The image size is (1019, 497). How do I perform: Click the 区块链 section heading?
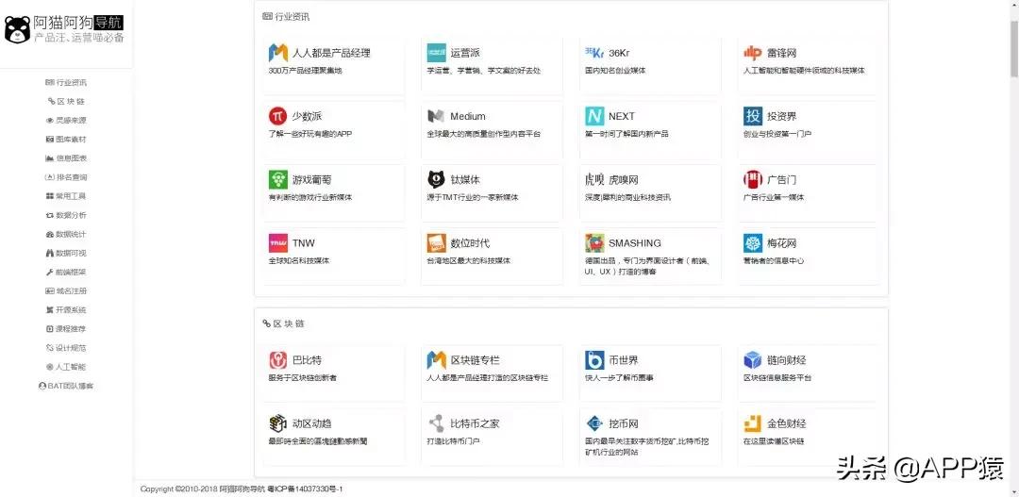click(283, 323)
